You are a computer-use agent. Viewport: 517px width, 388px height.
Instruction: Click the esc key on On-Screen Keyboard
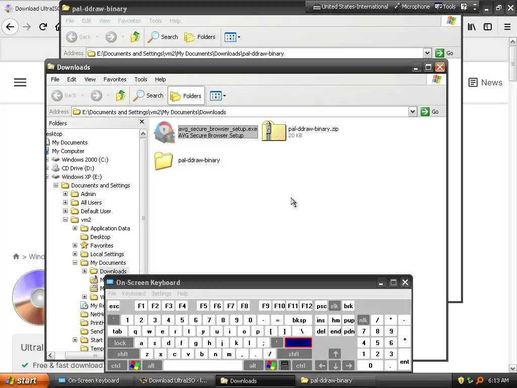(114, 306)
